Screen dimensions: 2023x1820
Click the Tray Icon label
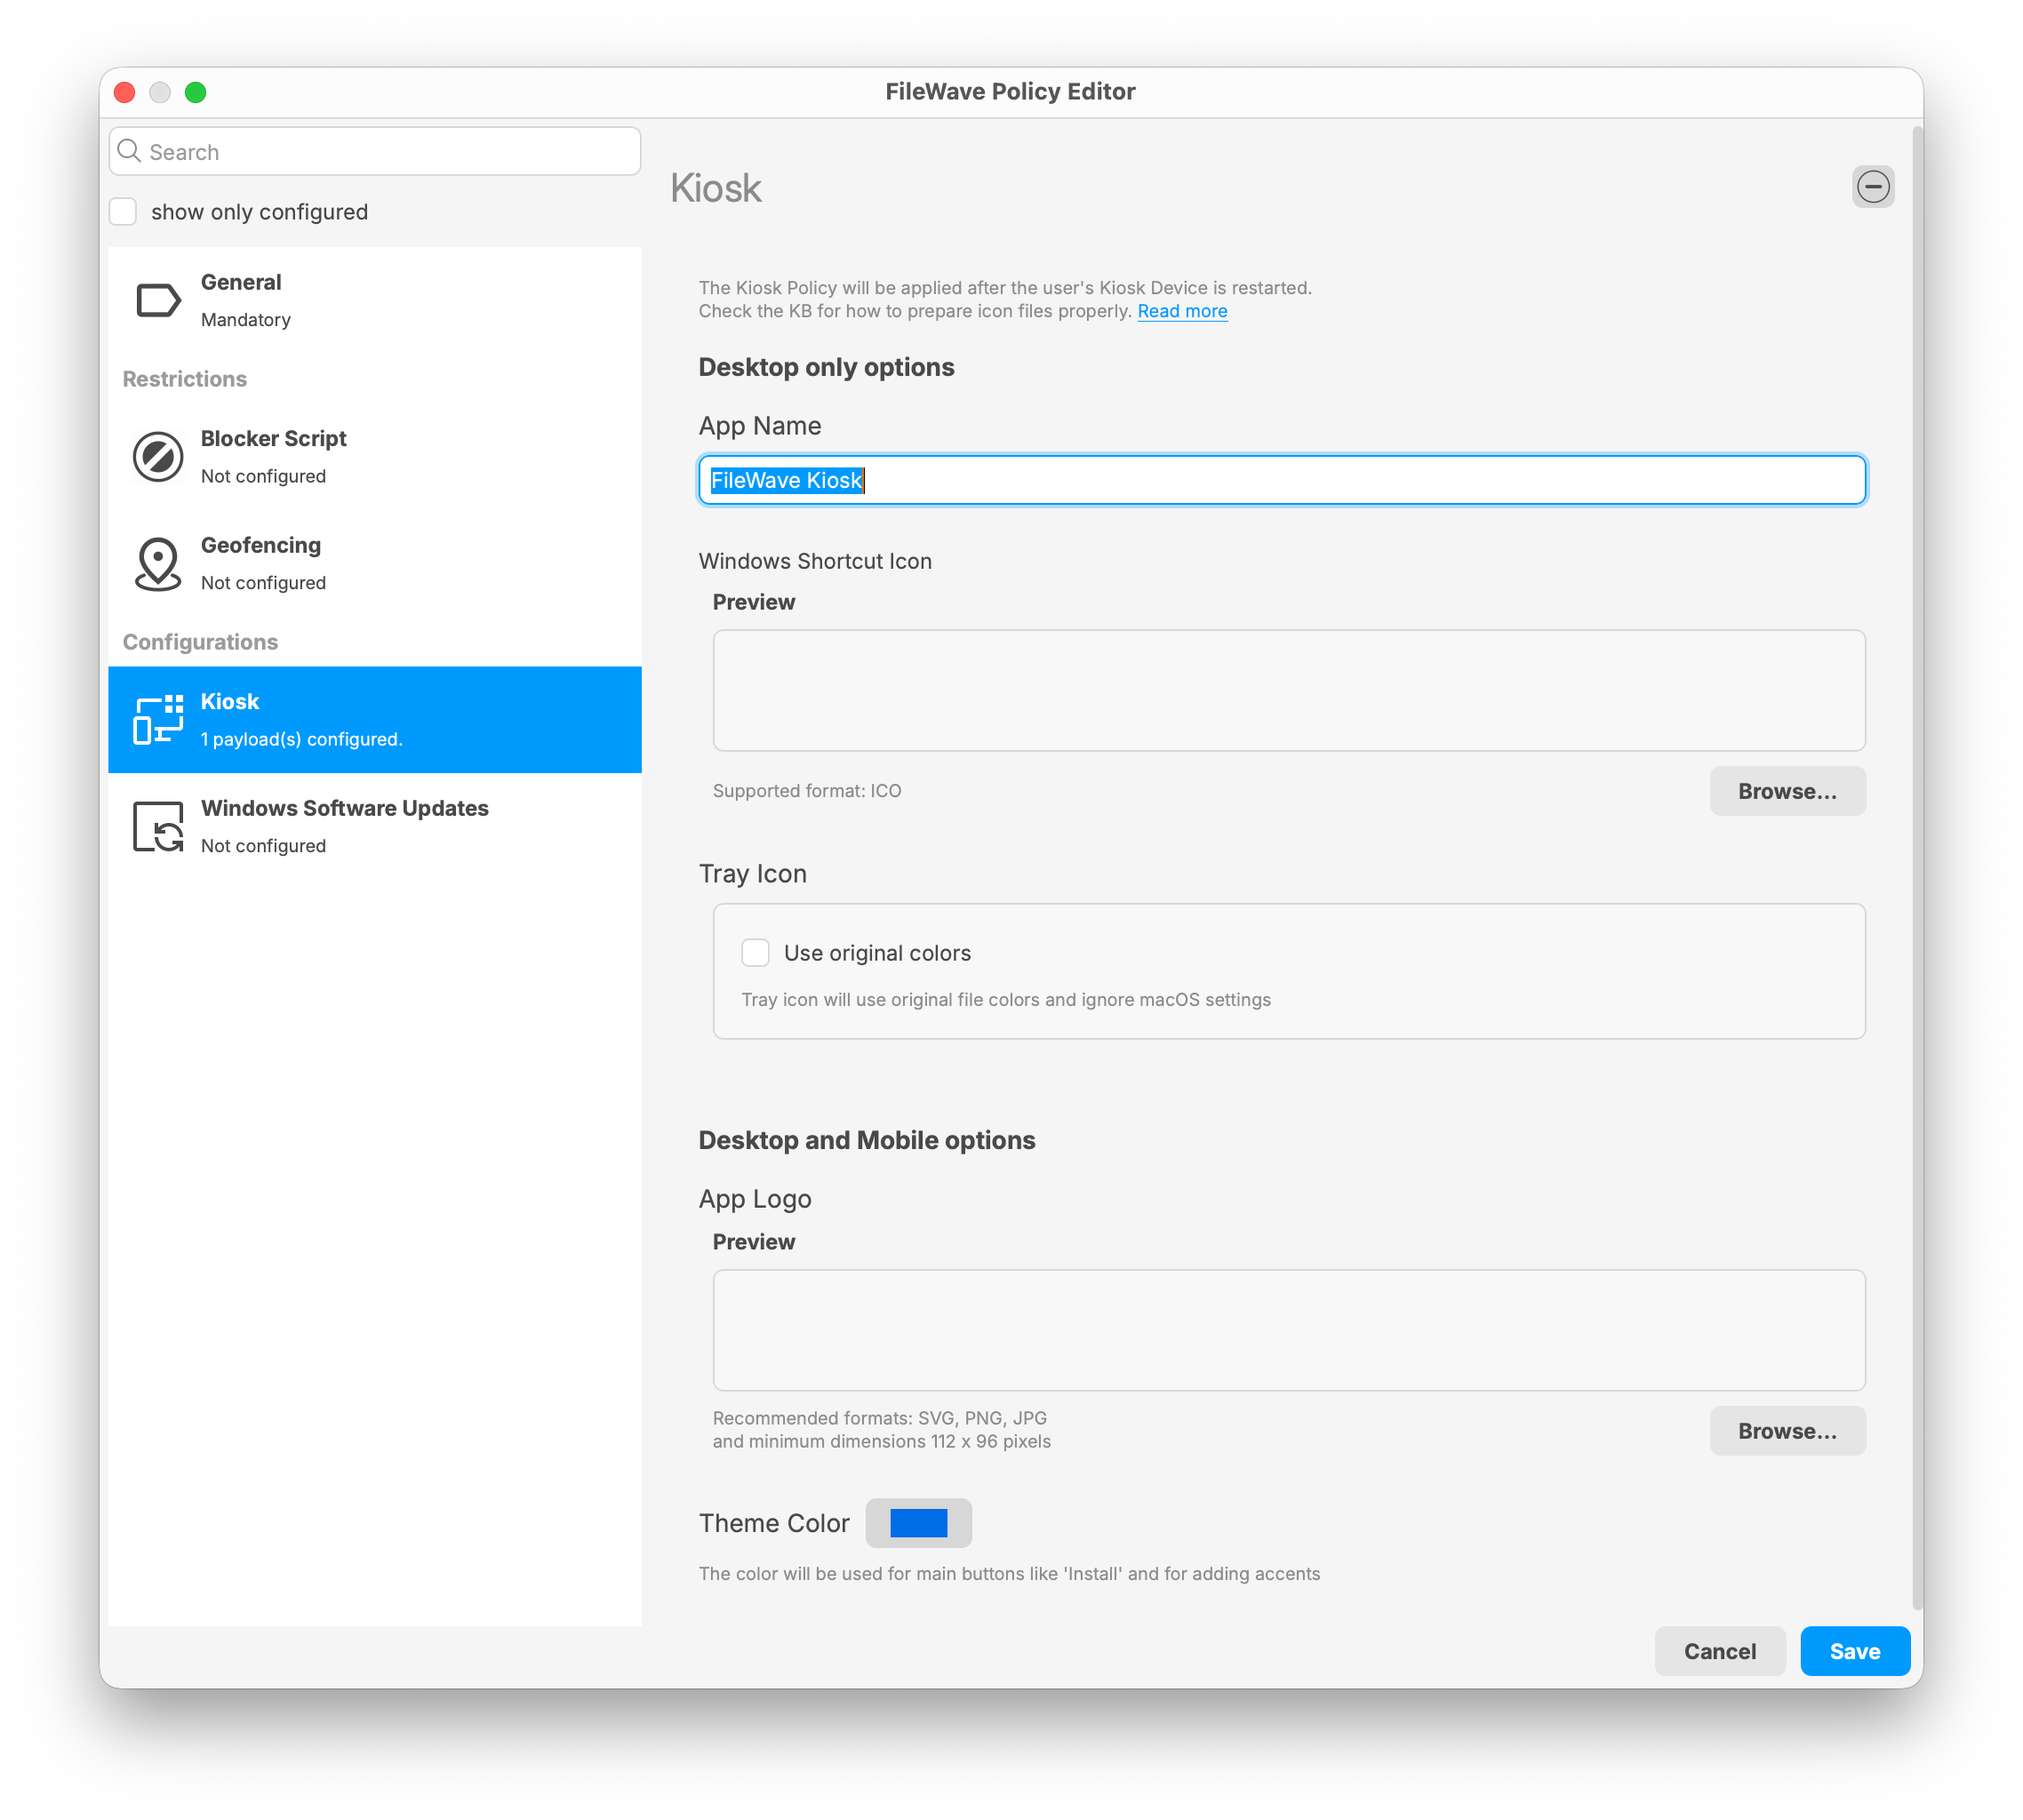point(753,874)
